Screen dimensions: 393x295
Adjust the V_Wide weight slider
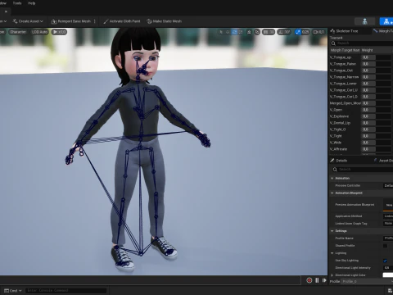click(x=377, y=143)
